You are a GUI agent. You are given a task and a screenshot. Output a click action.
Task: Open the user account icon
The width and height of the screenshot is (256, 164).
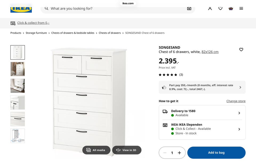pyautogui.click(x=210, y=8)
